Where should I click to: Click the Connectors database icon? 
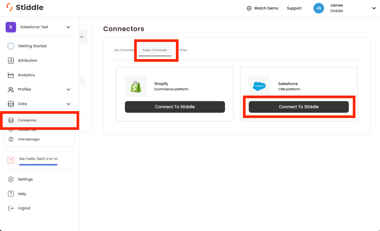tap(11, 120)
